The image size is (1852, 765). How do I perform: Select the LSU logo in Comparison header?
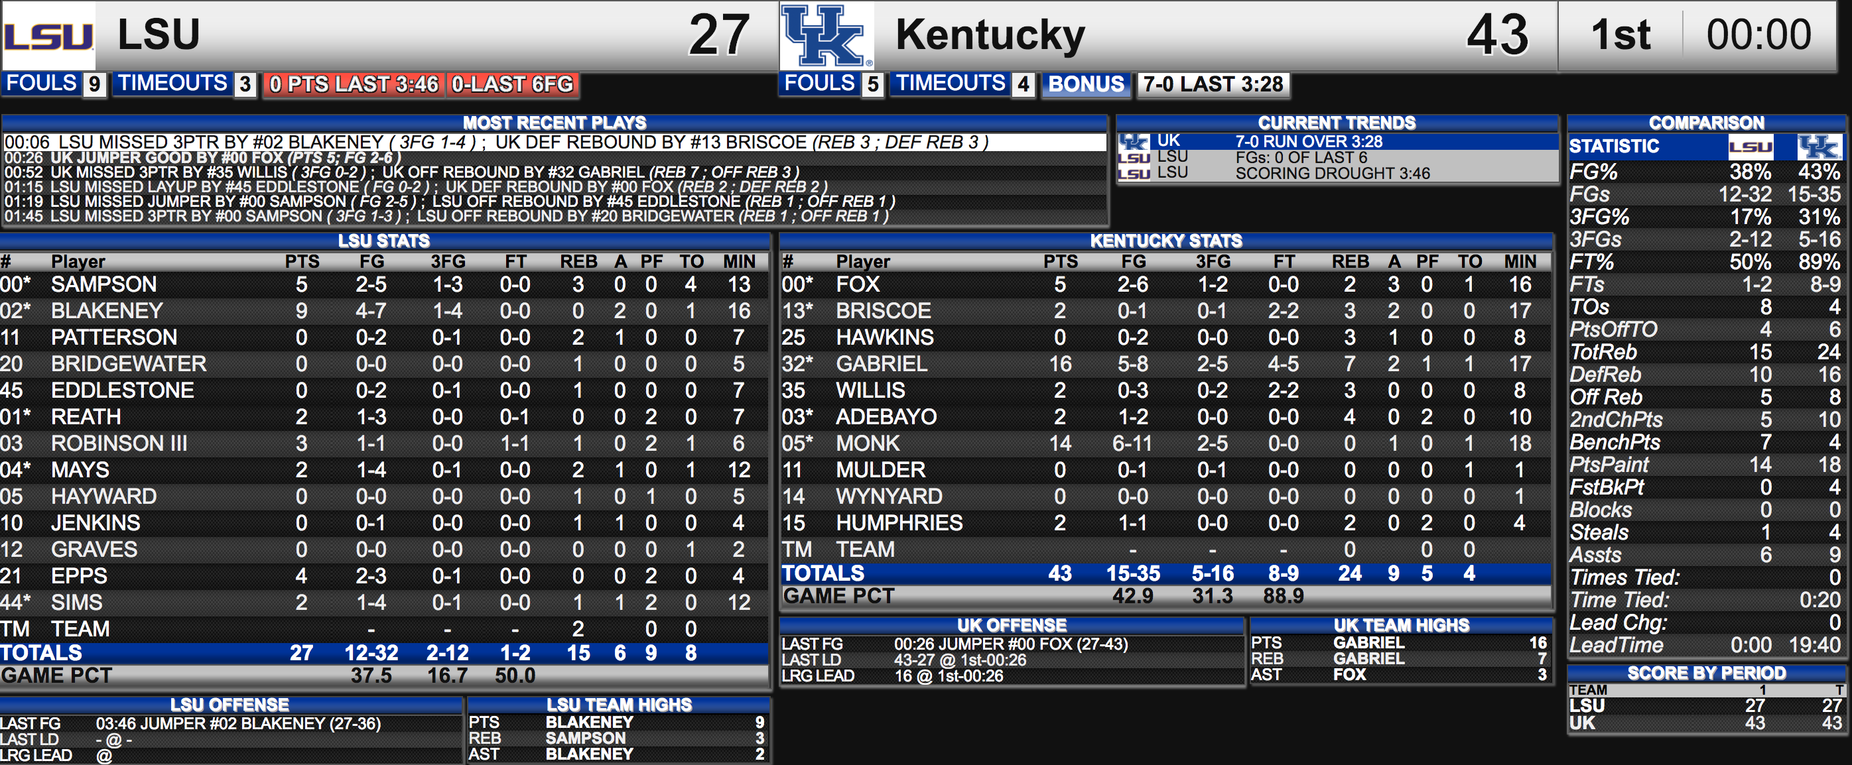pos(1751,147)
